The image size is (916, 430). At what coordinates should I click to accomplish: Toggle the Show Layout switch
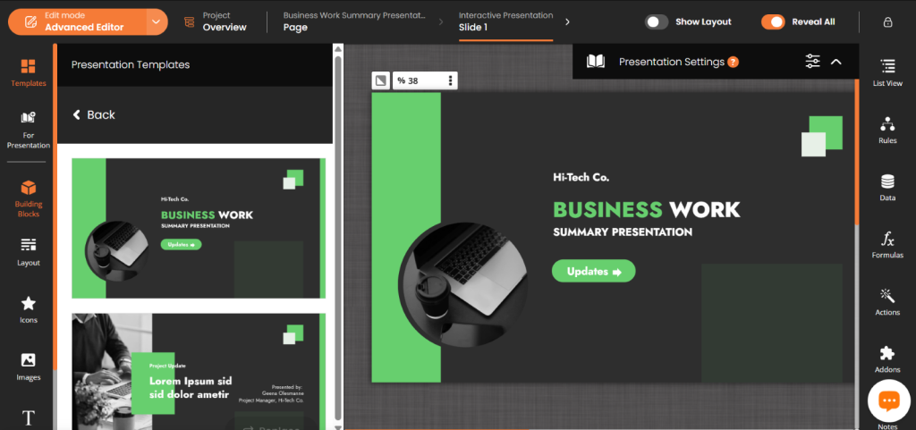(x=657, y=22)
